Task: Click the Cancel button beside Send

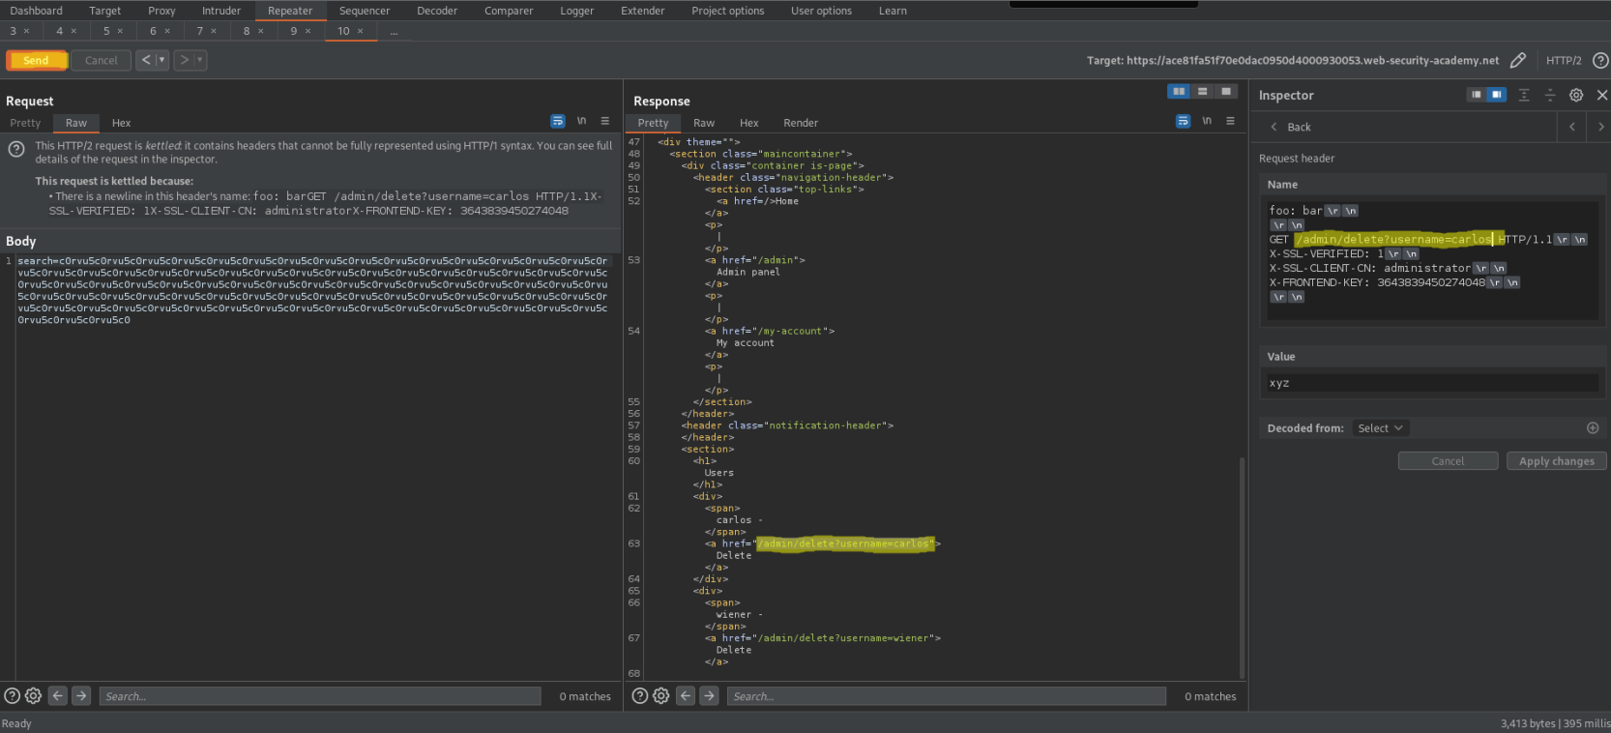Action: pyautogui.click(x=102, y=60)
